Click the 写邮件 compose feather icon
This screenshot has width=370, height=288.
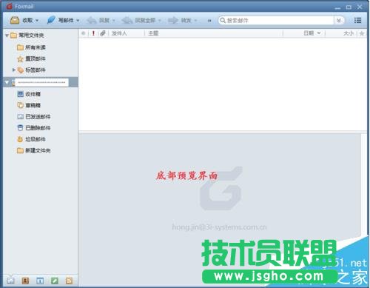[x=51, y=20]
